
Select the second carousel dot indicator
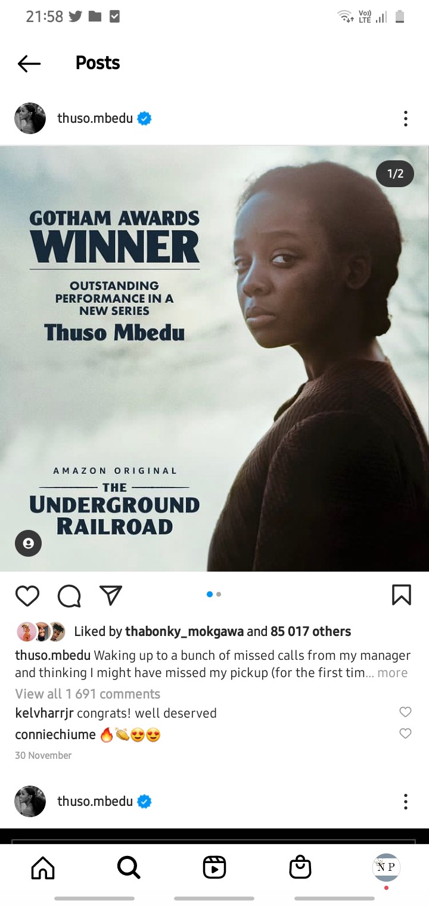(x=219, y=594)
